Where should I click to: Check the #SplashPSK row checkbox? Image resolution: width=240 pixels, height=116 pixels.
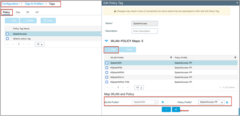point(107,68)
